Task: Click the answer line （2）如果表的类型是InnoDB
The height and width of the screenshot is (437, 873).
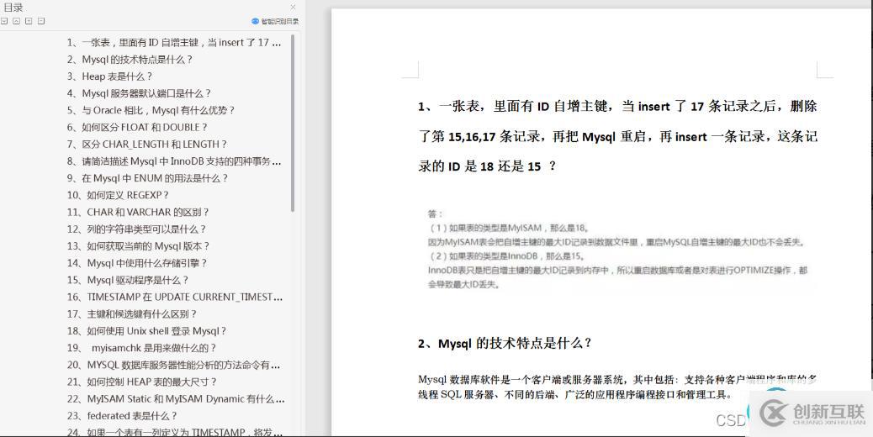Action: point(506,256)
